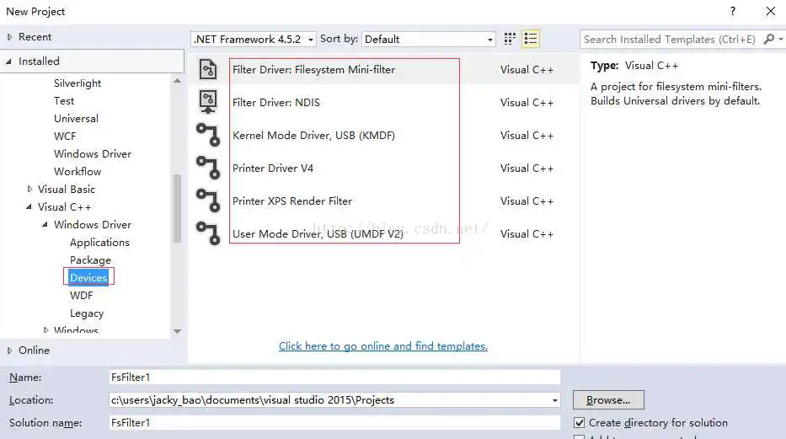Click the project Name input field
786x439 pixels.
pos(334,377)
